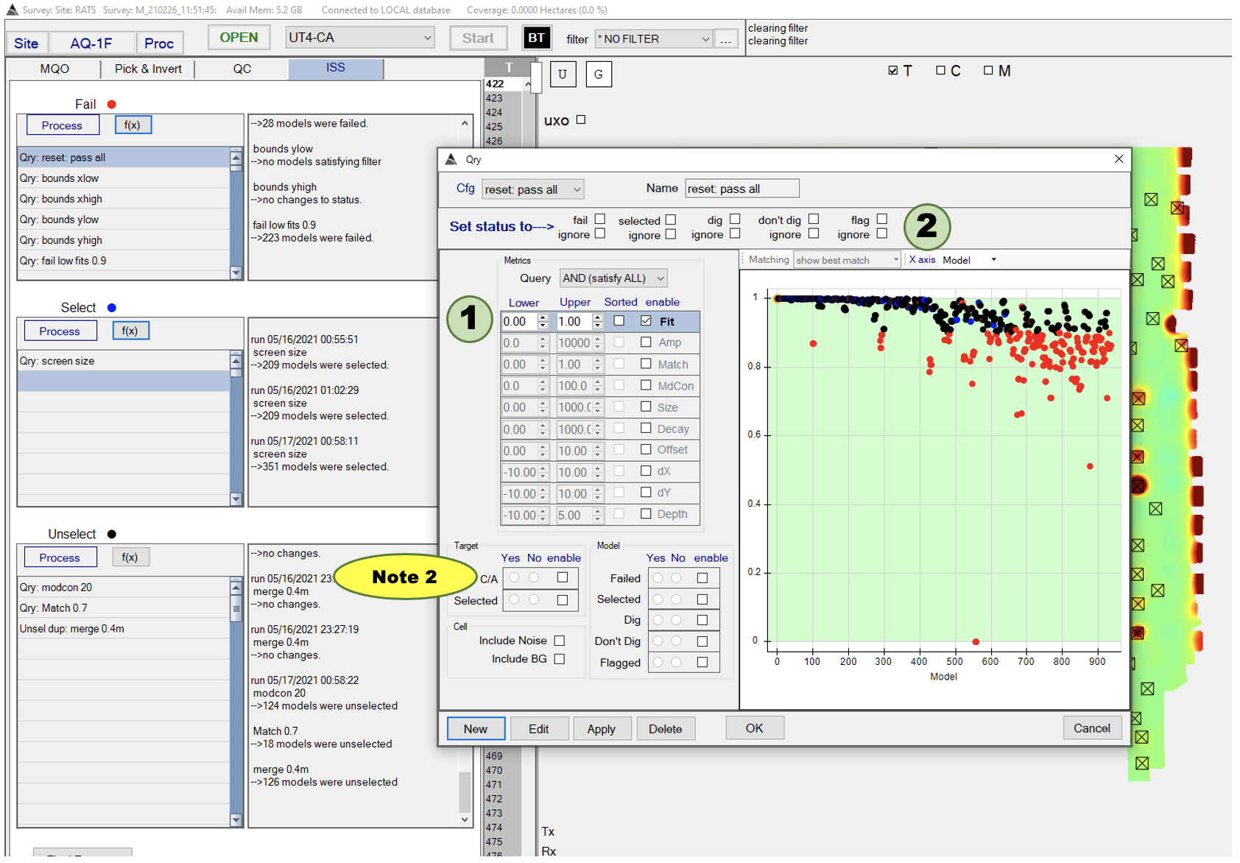The image size is (1240, 863).
Task: Increase Fit upper bound with stepper
Action: tap(598, 318)
